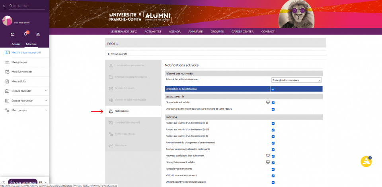Open the mail envelope icon in sidebar

13,34
